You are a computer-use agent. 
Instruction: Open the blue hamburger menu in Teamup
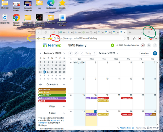click(x=155, y=53)
